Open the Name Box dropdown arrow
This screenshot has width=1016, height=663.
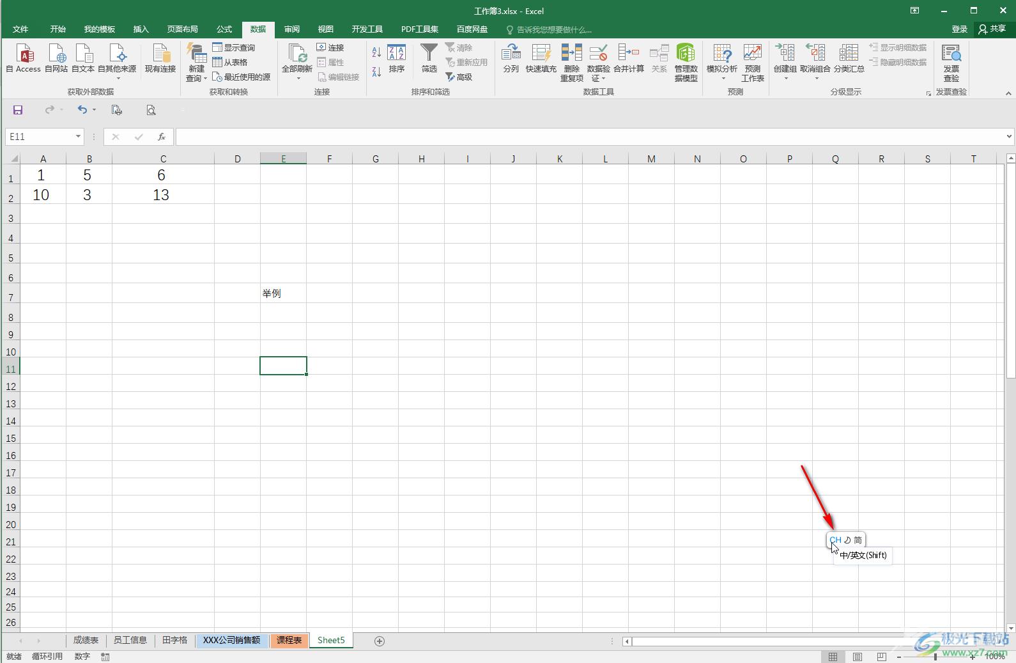[x=78, y=137]
